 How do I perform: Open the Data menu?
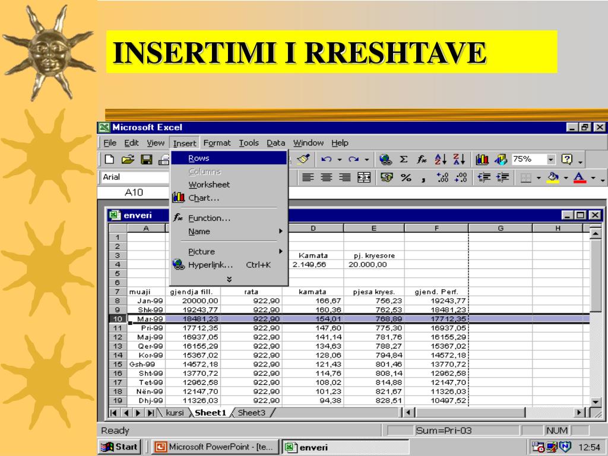(275, 143)
